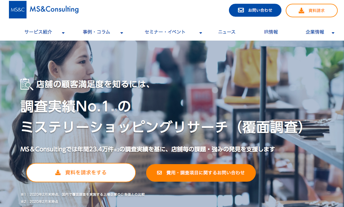The width and height of the screenshot is (344, 207).
Task: Expand the 事例・コラム dropdown arrow
Action: click(x=122, y=33)
